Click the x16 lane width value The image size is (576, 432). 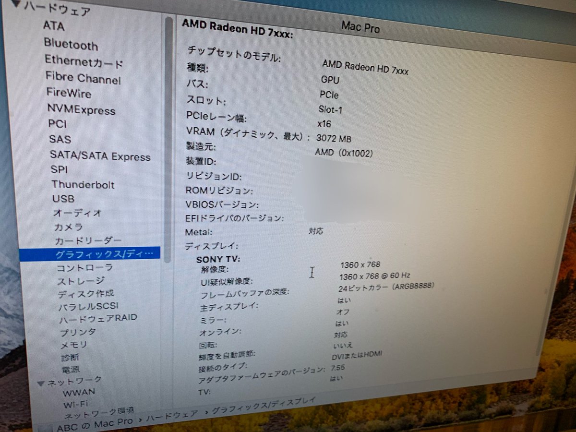tap(324, 124)
